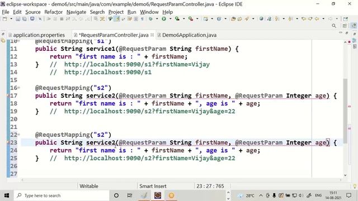Open the New file dropdown arrow
Image resolution: width=358 pixels, height=201 pixels.
(11, 19)
